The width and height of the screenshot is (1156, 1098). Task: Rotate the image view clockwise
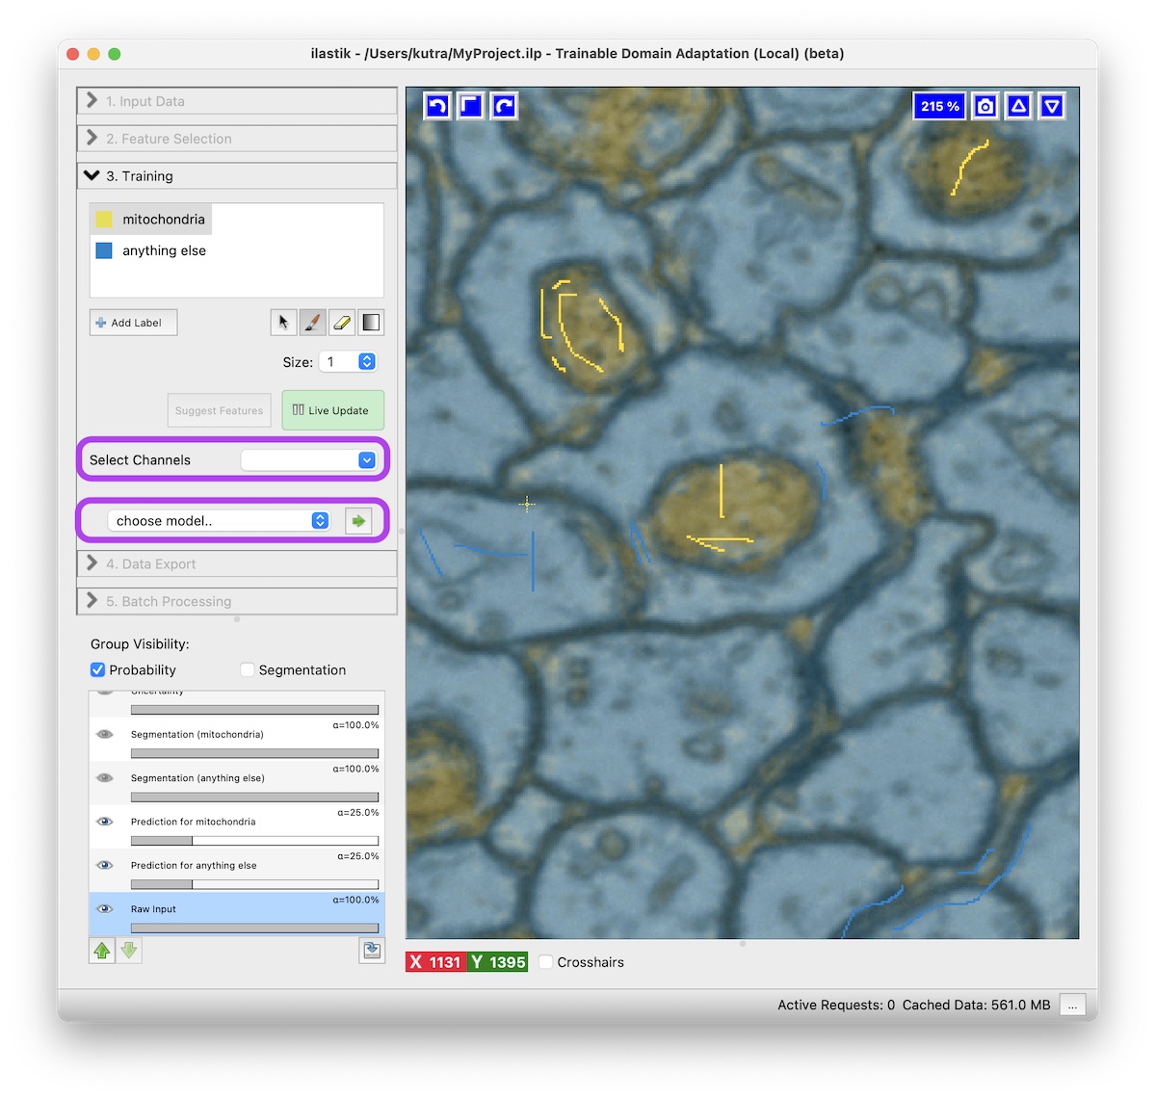[x=505, y=106]
